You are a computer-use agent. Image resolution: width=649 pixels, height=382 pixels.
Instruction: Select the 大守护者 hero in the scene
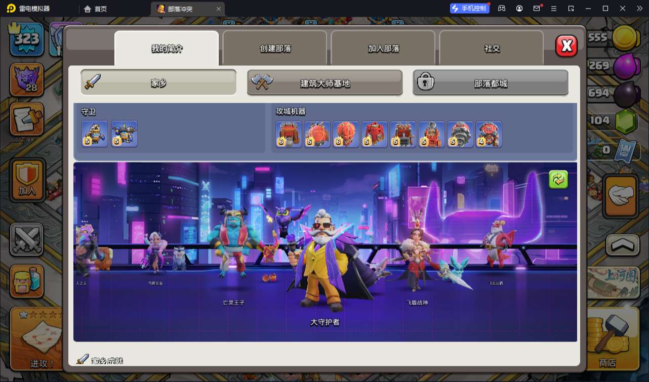323,263
